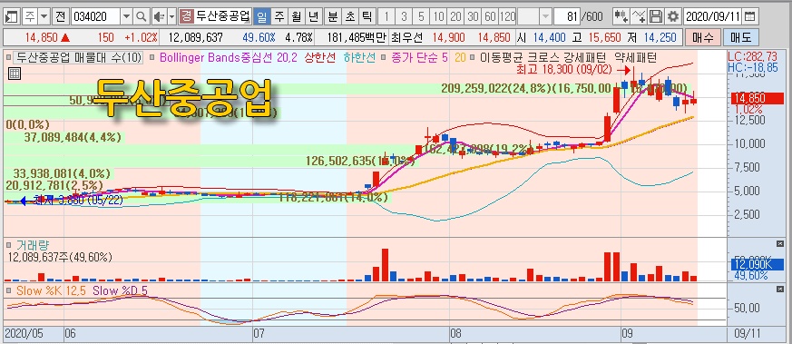Click the current price tag 14,850 on axis
Image resolution: width=792 pixels, height=344 pixels.
pos(757,98)
